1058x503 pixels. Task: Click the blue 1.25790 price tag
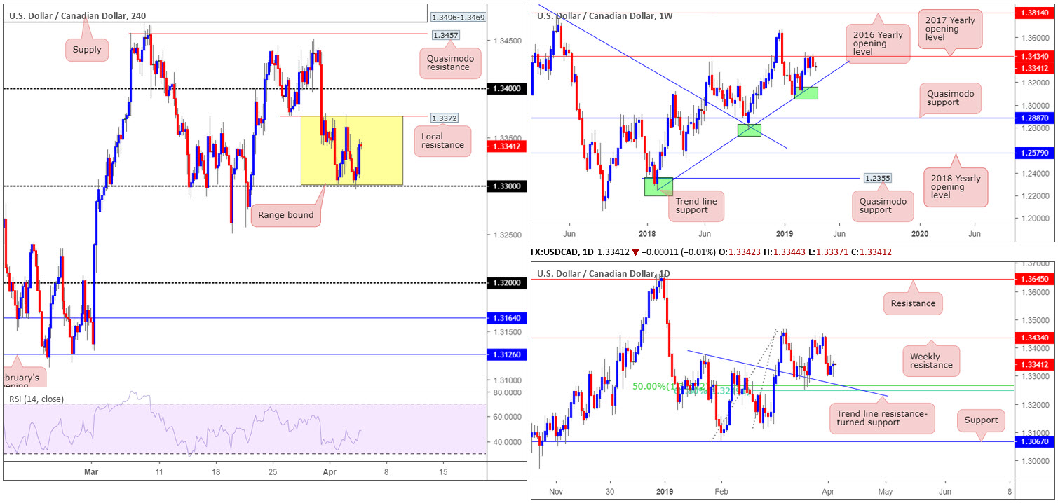[1035, 153]
